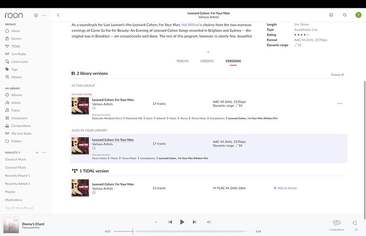Follow the Hal Willner link
The height and width of the screenshot is (236, 366).
(190, 25)
